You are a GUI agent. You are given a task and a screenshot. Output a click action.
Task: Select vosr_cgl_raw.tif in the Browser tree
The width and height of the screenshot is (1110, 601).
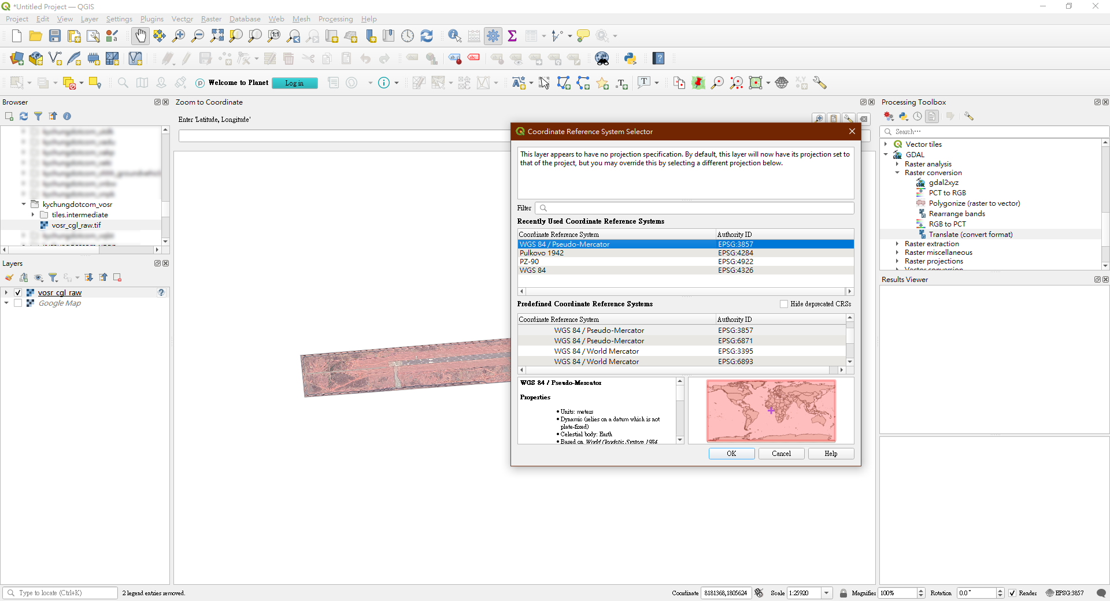point(76,225)
